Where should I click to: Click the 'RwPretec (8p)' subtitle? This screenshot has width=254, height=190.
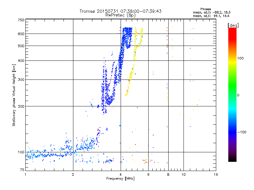[x=120, y=15]
